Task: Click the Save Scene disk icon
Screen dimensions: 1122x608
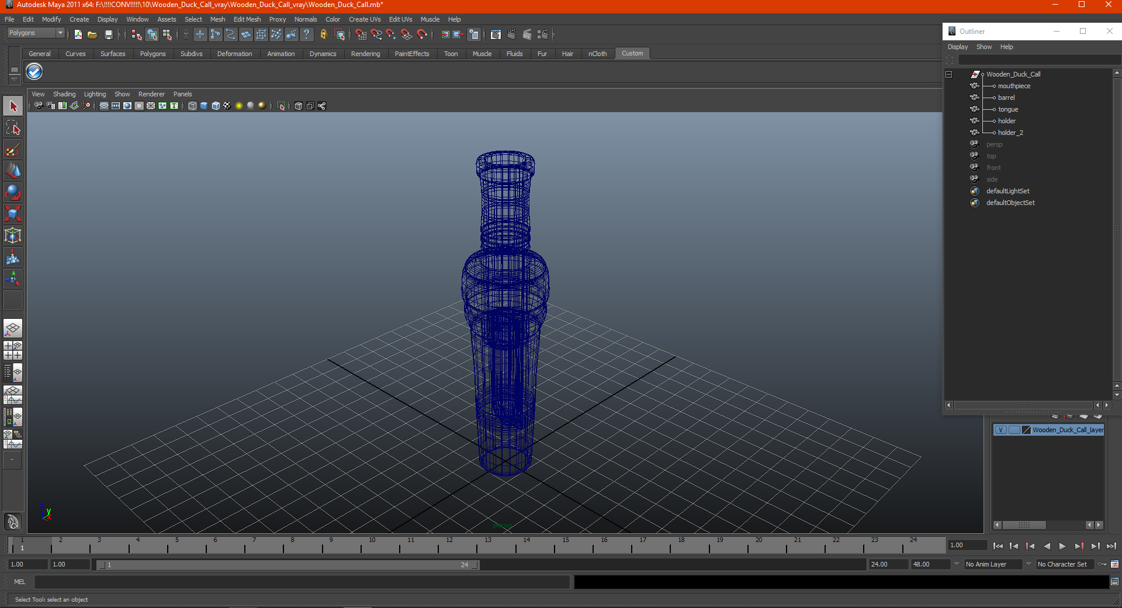Action: pyautogui.click(x=108, y=35)
